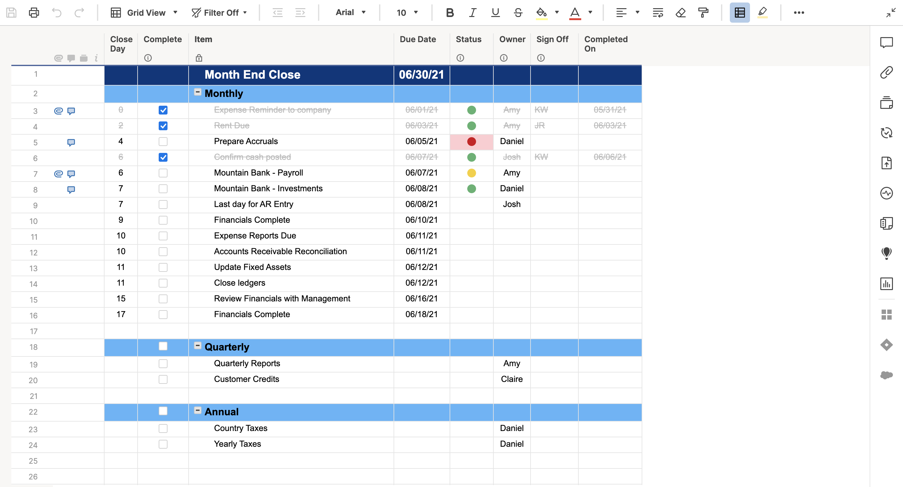
Task: Click the Format Painter icon
Action: (x=703, y=13)
